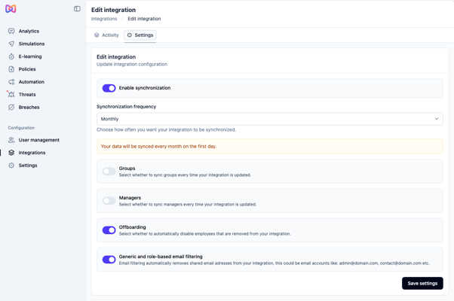Click the Automation sidebar icon
This screenshot has height=301, width=454.
[x=11, y=82]
